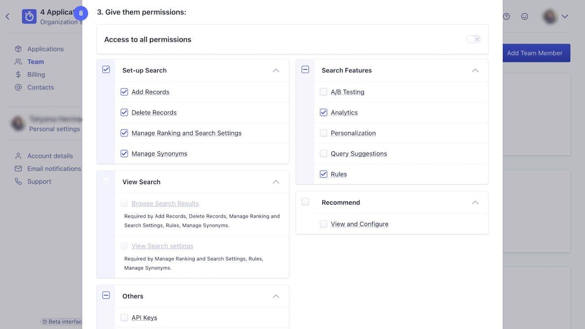Click the A/B Testing label
This screenshot has height=329, width=585.
(x=347, y=92)
